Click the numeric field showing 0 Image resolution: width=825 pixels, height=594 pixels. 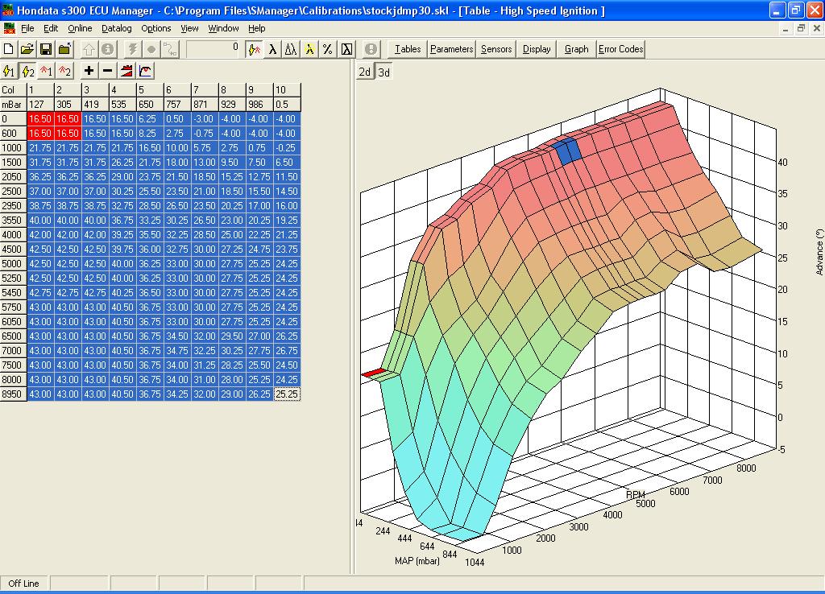[x=214, y=49]
